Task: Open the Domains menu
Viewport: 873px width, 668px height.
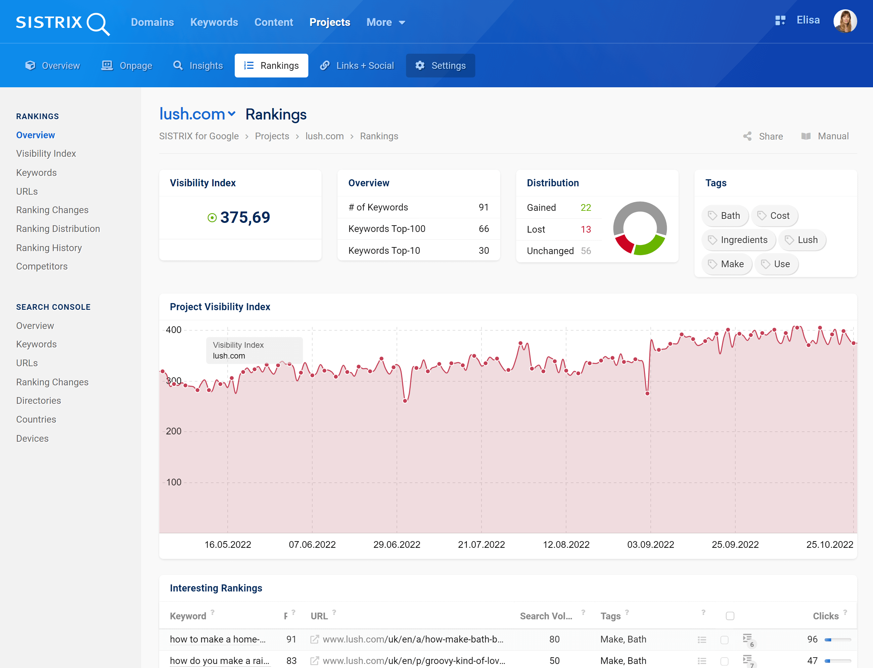Action: pos(152,22)
